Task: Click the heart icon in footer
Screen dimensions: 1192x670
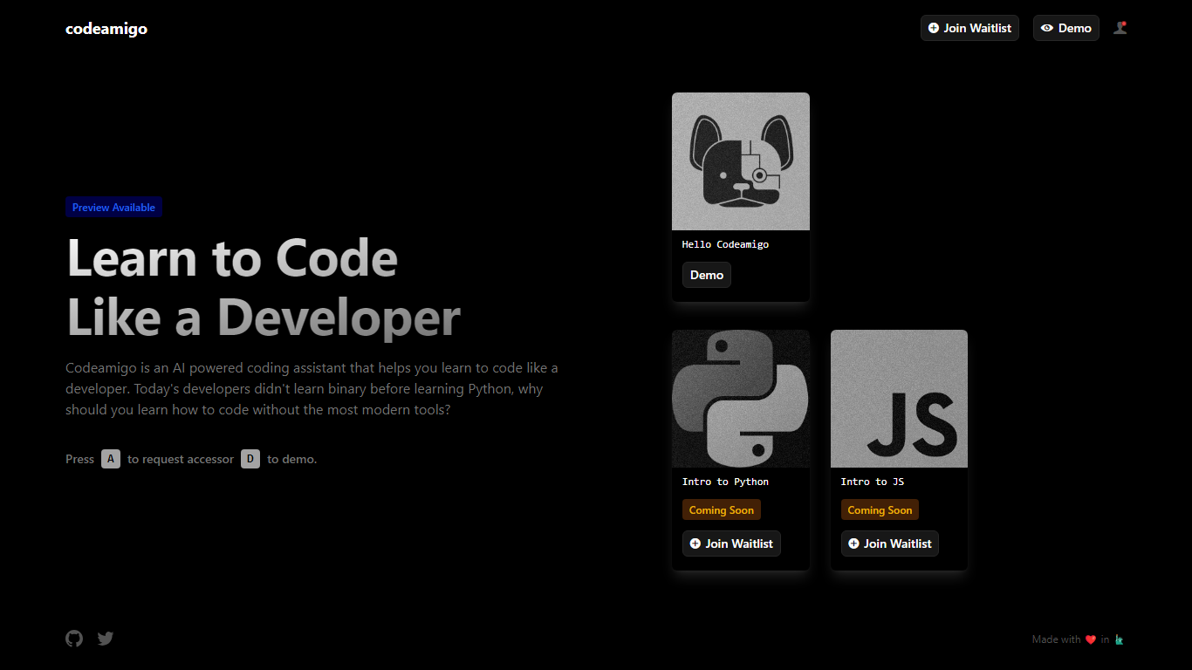Action: pos(1091,639)
